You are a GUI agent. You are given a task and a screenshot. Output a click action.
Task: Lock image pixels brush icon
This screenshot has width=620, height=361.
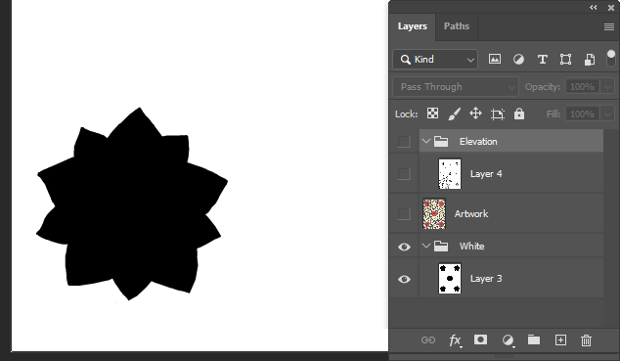(455, 113)
